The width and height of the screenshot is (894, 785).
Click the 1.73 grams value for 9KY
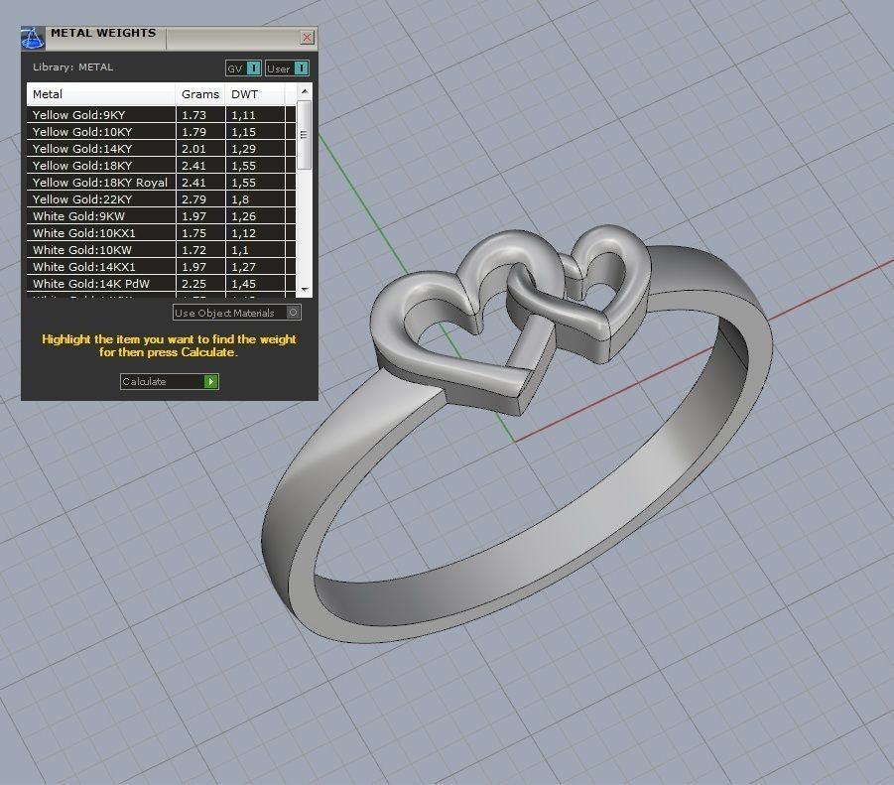(x=193, y=114)
